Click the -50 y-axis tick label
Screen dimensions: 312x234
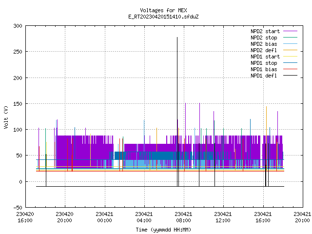tap(18, 208)
